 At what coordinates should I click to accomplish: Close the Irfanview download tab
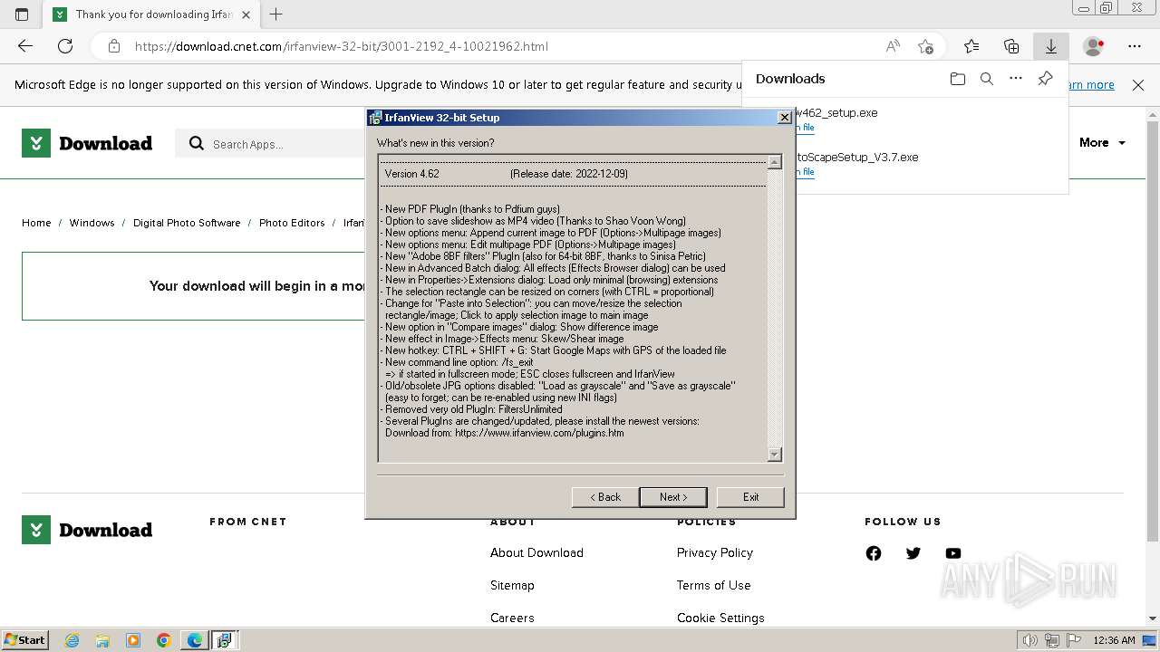click(x=246, y=14)
